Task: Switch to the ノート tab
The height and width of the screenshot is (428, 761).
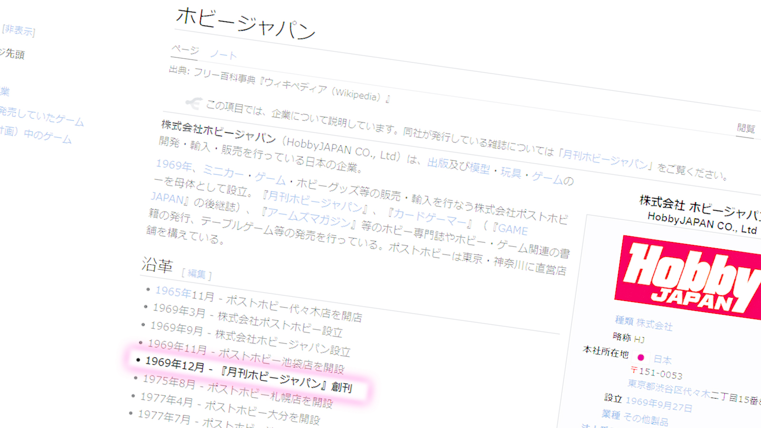Action: 223,54
